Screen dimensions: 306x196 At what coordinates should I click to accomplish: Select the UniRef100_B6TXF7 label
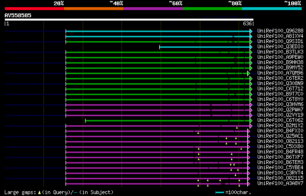pyautogui.click(x=280, y=157)
